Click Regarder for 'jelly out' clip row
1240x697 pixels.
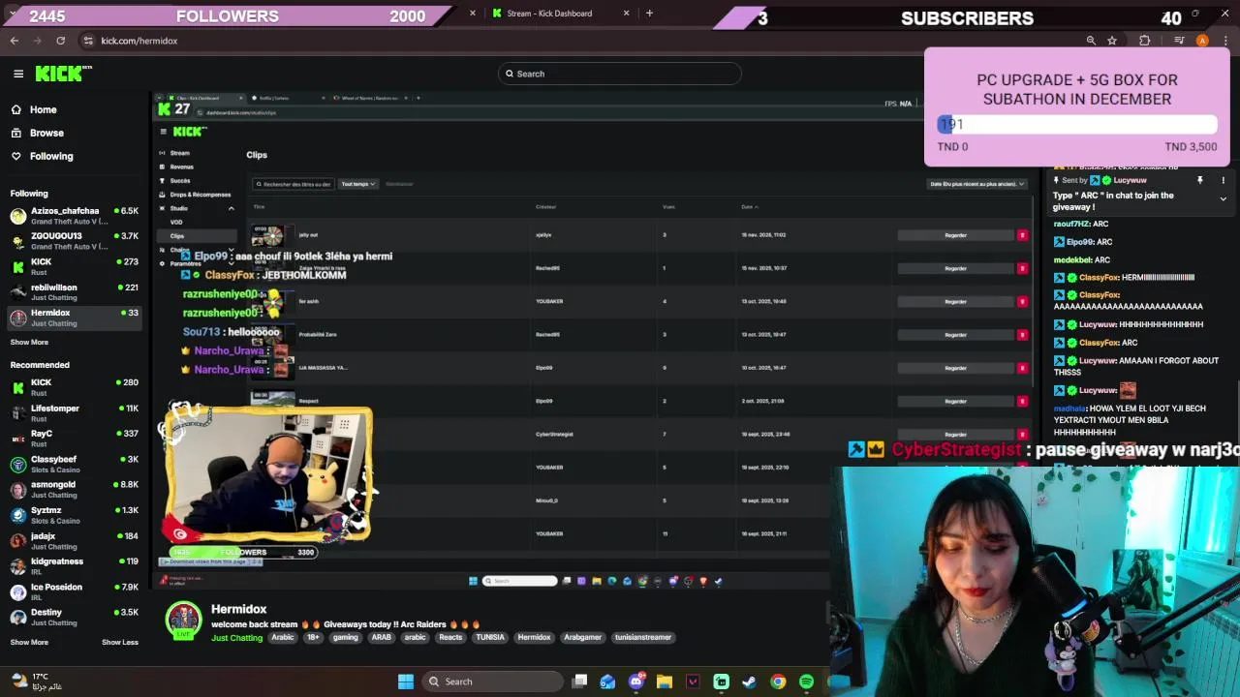point(955,235)
